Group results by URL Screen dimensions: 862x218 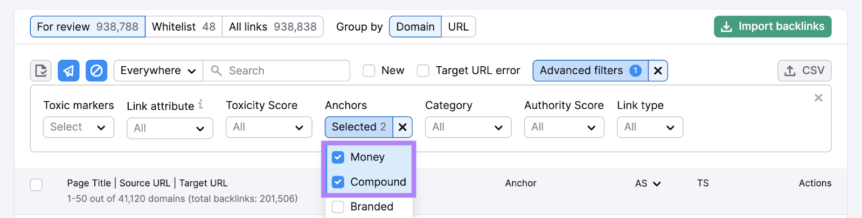coord(458,26)
